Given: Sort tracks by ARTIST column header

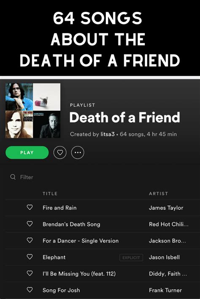Looking at the screenshot, I should (x=158, y=194).
